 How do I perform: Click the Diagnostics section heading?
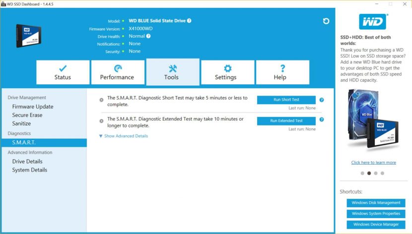point(19,133)
